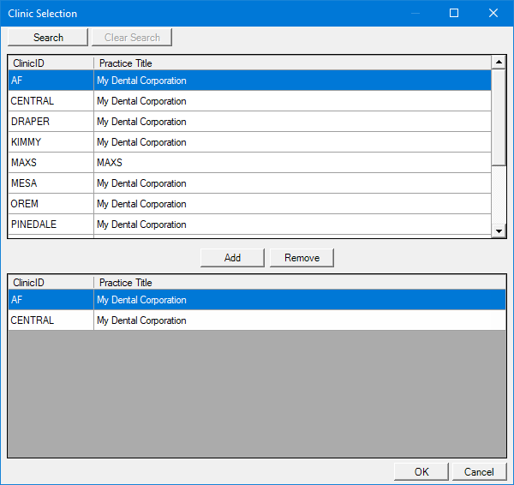Viewport: 514px width, 485px height.
Task: Cancel the Clinic Selection dialog
Action: (479, 472)
